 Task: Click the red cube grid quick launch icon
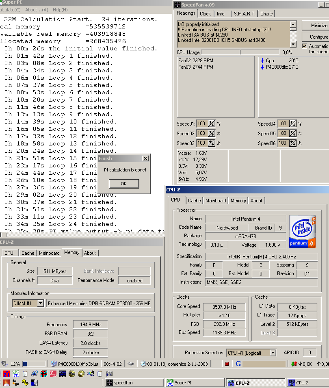[44, 374]
